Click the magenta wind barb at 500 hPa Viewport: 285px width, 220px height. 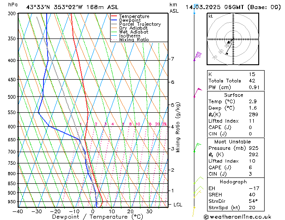[198, 92]
